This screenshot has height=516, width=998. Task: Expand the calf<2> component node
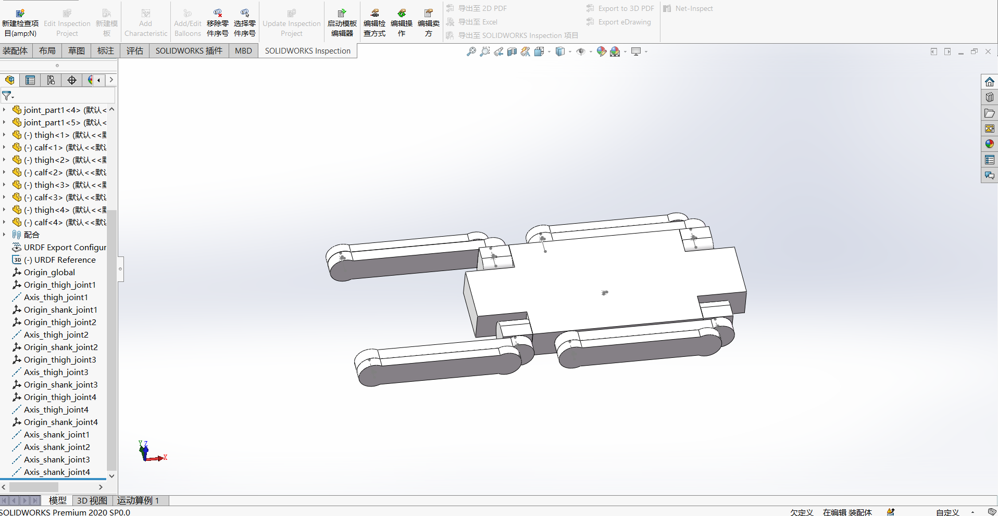pyautogui.click(x=4, y=172)
